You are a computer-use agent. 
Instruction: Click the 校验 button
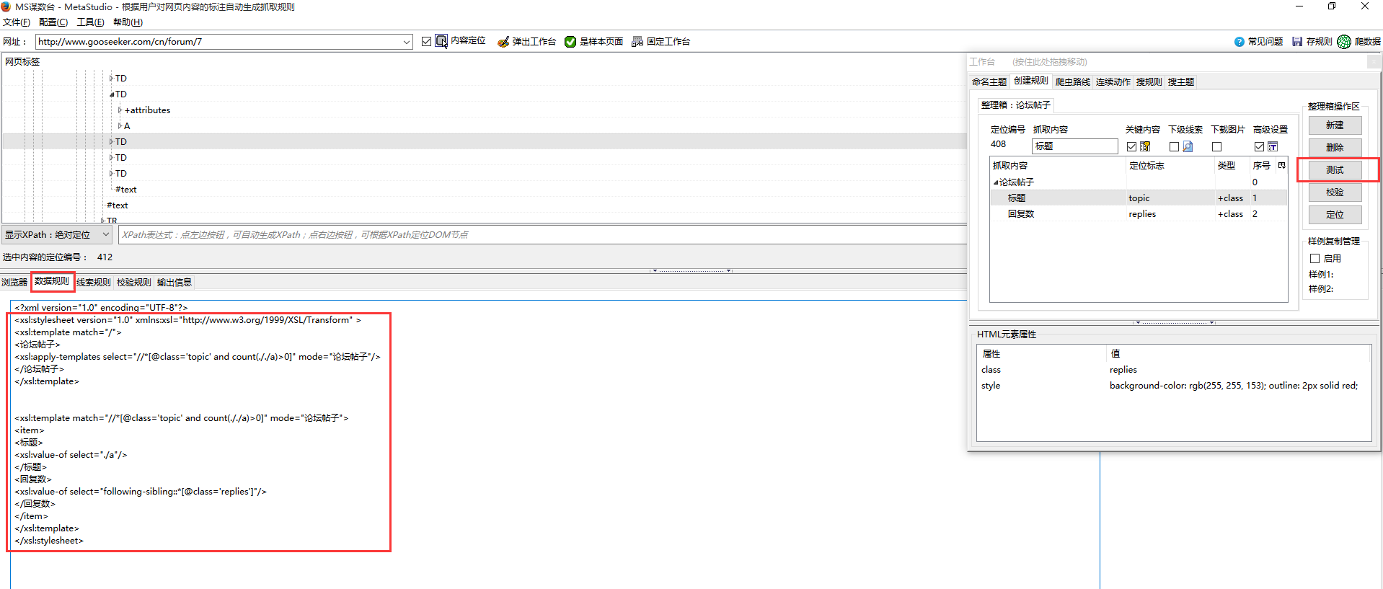(x=1335, y=192)
